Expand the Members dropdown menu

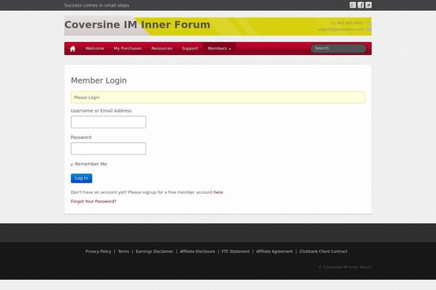pos(219,49)
